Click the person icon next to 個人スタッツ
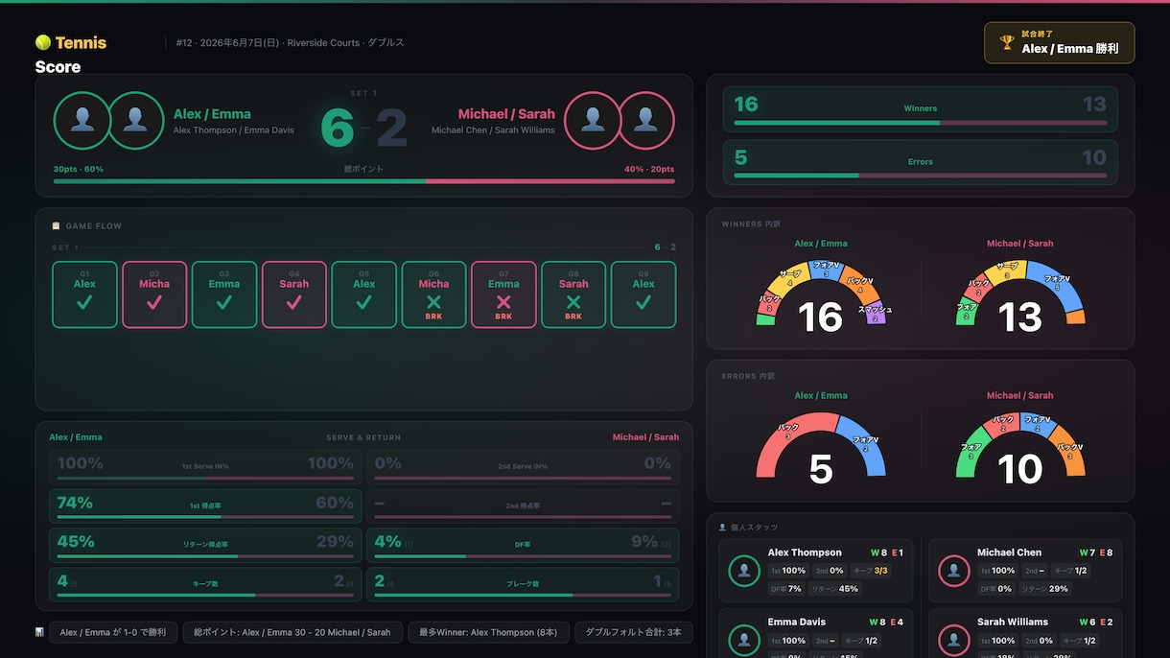1170x658 pixels. tap(722, 528)
